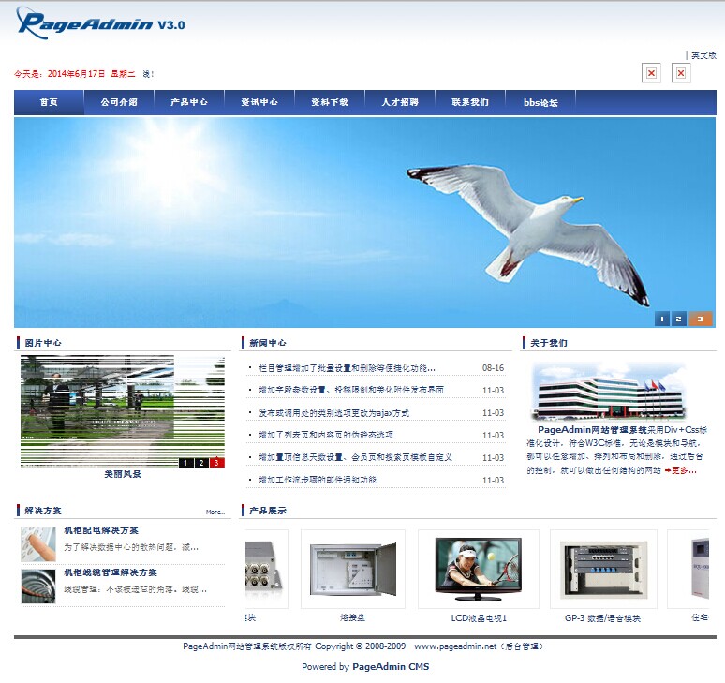
Task: Switch to the English version link
Action: click(703, 55)
